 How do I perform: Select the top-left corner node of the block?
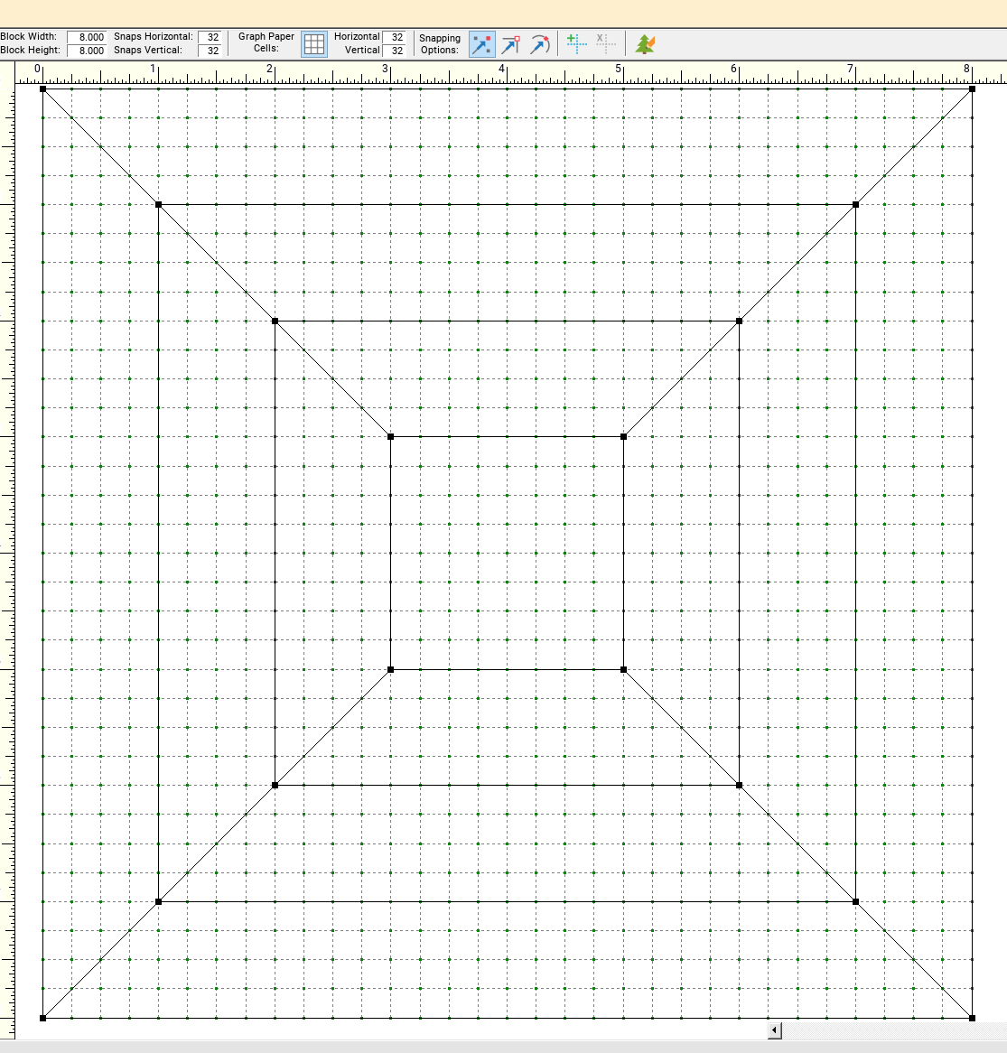(x=42, y=89)
